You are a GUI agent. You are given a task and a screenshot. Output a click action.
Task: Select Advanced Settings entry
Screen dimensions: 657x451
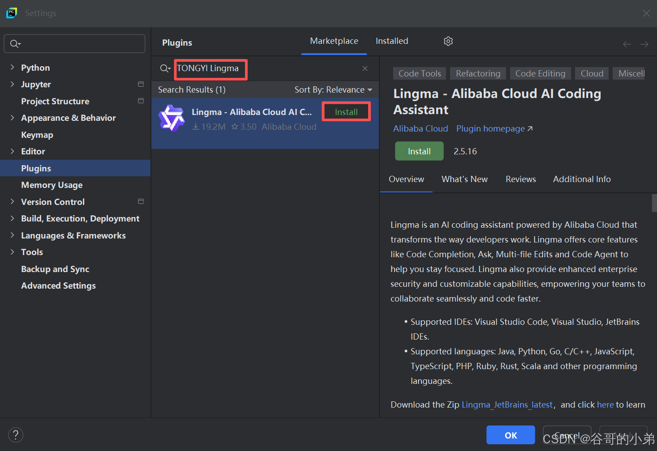(x=75, y=285)
